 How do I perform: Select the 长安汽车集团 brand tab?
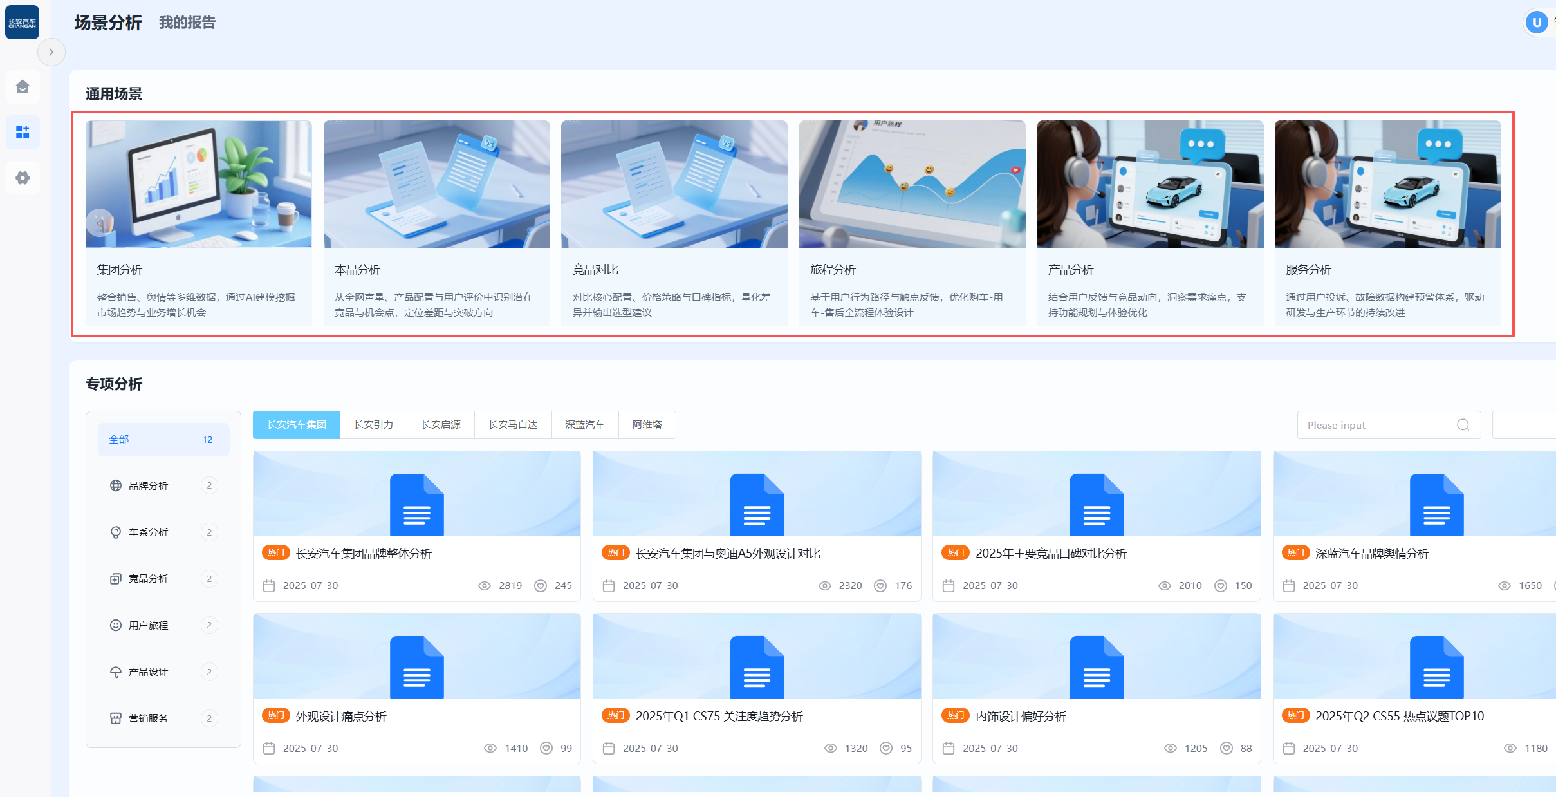297,425
